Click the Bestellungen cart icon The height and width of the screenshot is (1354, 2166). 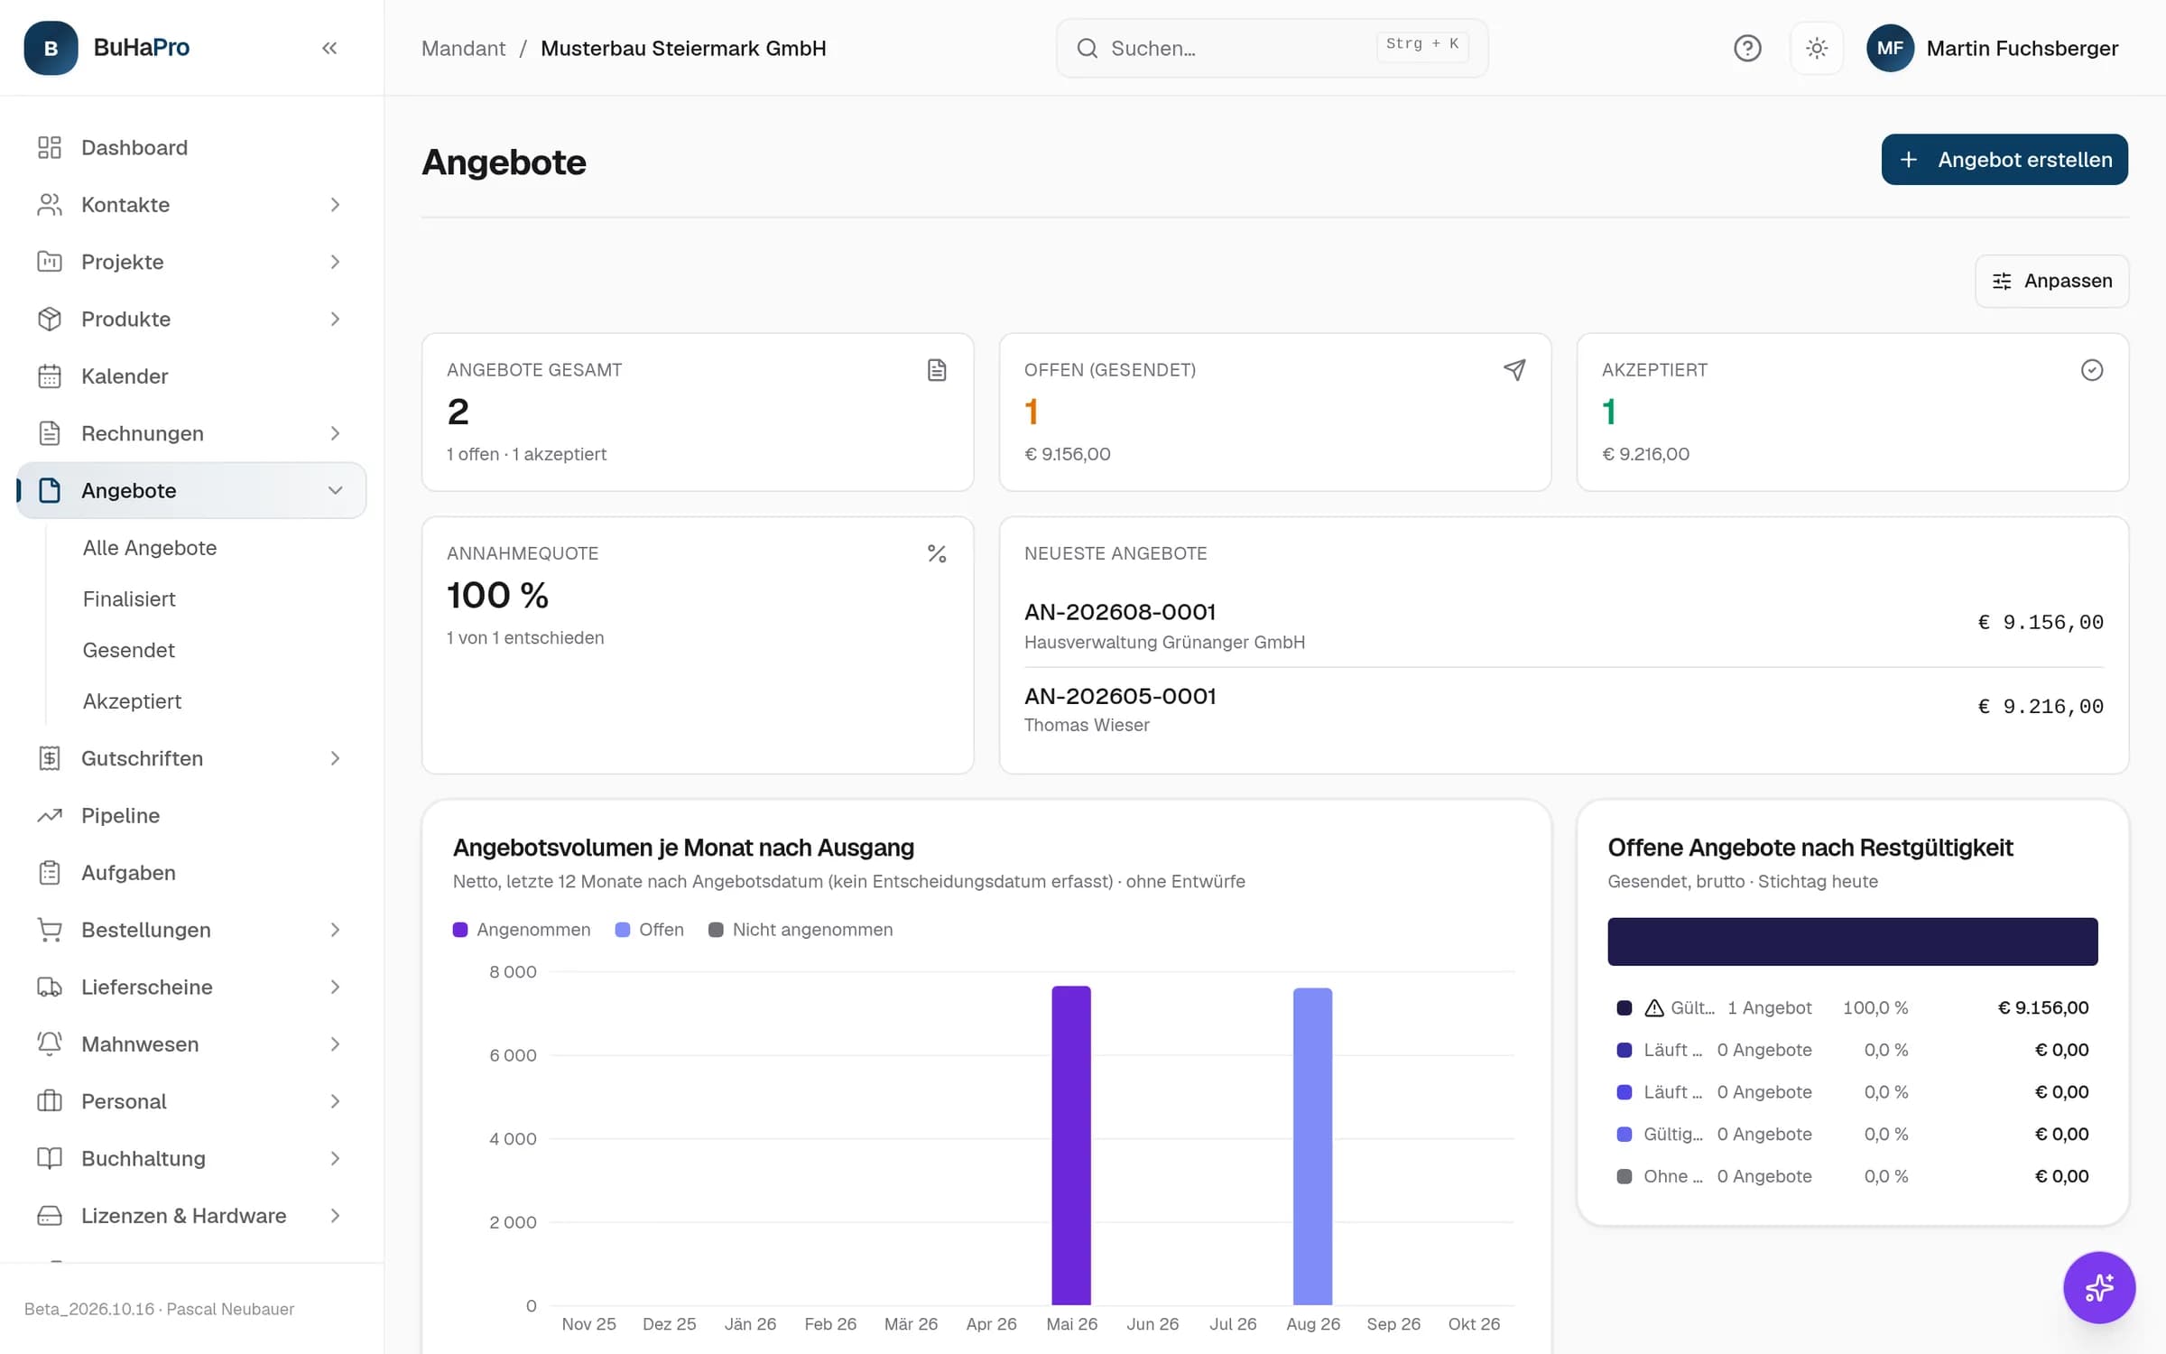[x=50, y=930]
